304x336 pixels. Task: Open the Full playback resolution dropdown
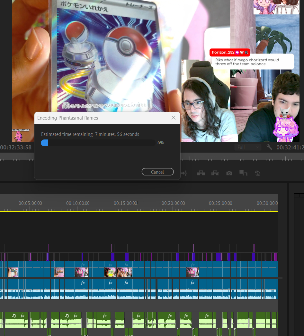(x=248, y=147)
